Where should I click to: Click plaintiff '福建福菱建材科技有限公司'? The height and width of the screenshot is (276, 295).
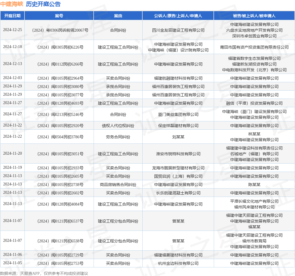point(178,255)
